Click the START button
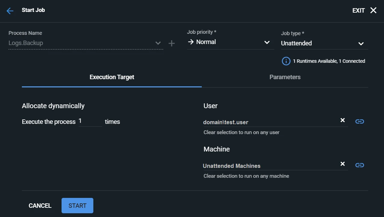 pos(77,205)
